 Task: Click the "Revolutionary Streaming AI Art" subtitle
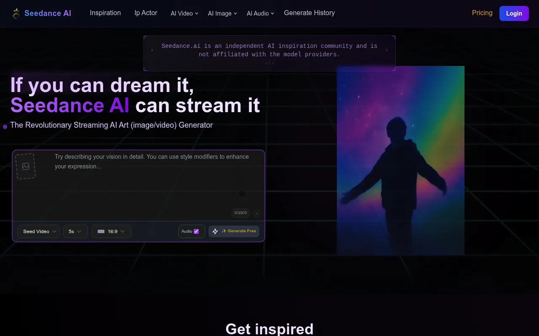112,125
